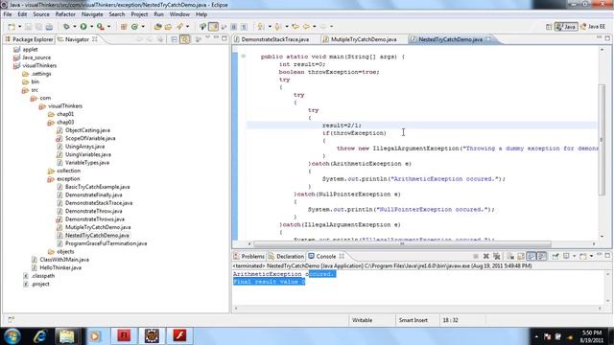Click the Previous Annotation icon
The width and height of the screenshot is (614, 345).
pyautogui.click(x=277, y=27)
